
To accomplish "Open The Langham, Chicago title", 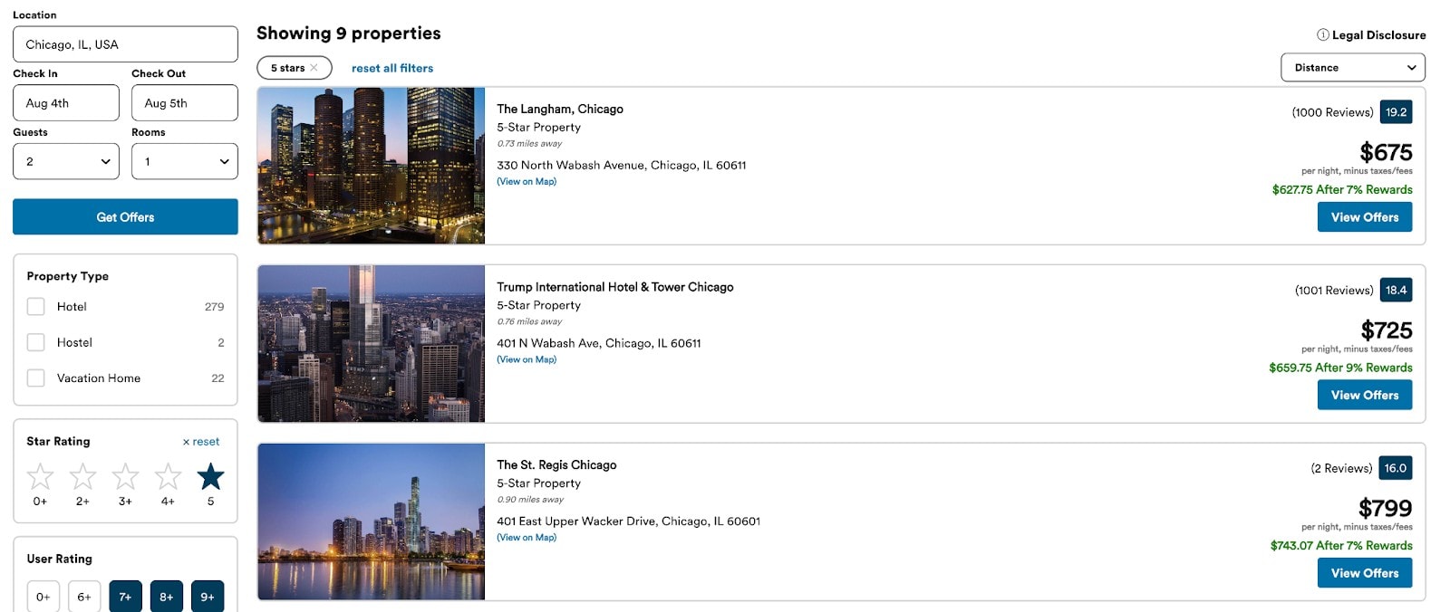I will coord(560,109).
